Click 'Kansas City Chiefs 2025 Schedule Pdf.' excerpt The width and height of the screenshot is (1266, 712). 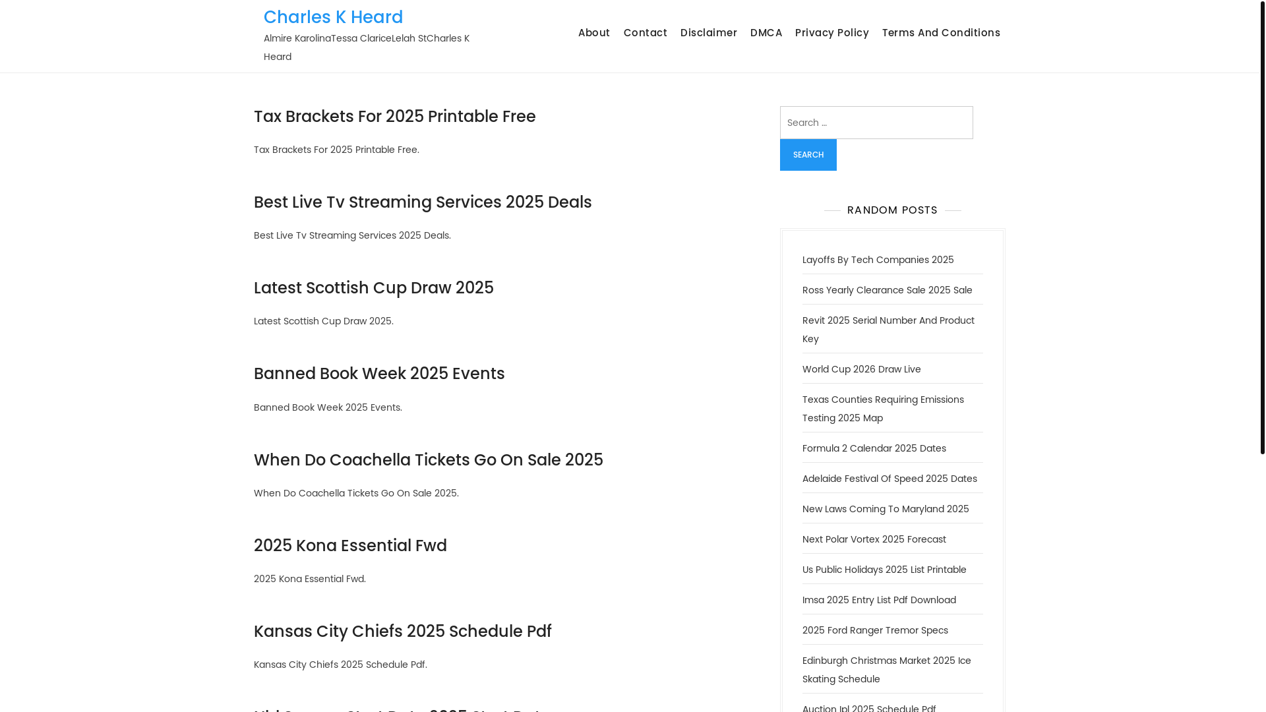pos(340,665)
